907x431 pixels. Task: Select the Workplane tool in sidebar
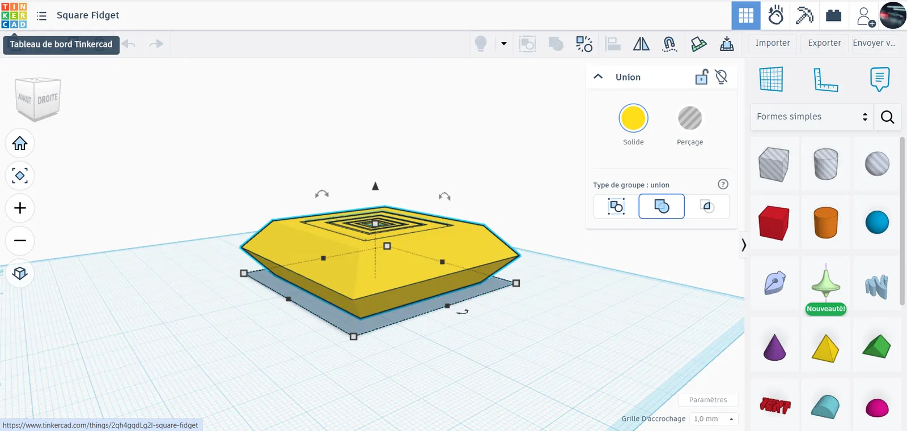771,79
